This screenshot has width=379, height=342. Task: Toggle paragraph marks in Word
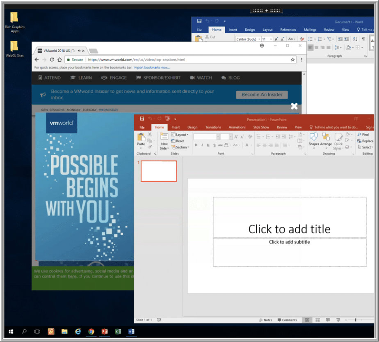coord(363,39)
